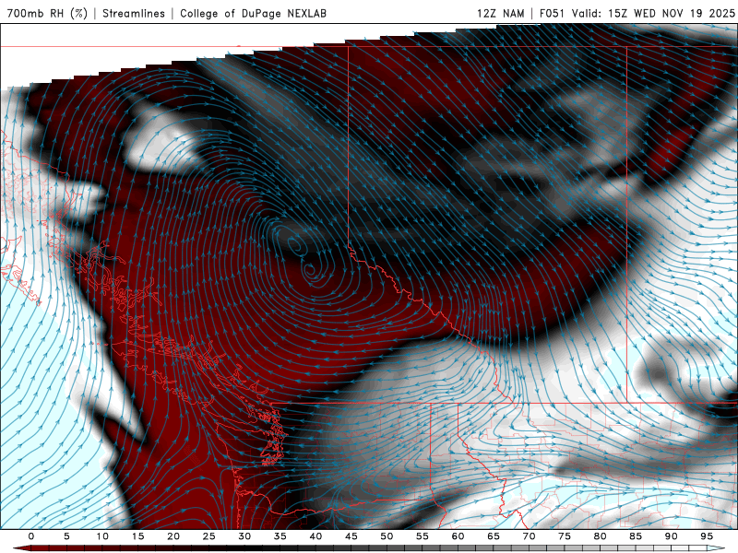Click the colorbar value label "50"

coord(387,536)
